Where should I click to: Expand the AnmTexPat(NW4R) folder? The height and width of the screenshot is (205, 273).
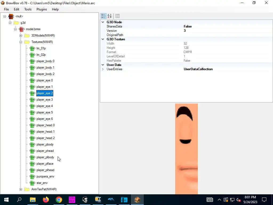point(21,189)
